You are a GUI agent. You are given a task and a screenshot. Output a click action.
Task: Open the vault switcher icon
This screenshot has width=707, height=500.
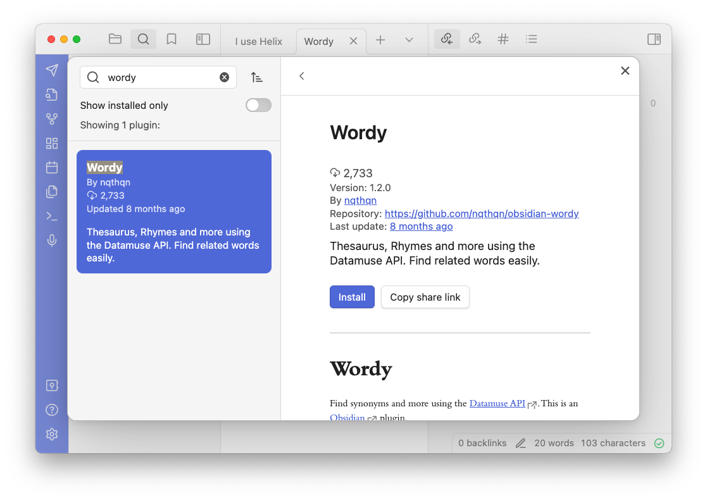click(52, 385)
